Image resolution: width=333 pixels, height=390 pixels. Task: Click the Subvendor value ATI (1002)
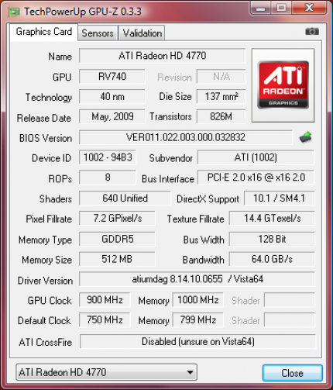(x=256, y=157)
